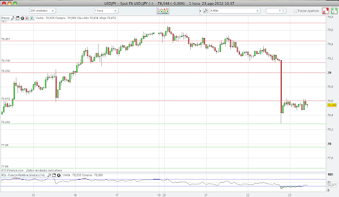Click the IT-Finance.com copyright text
This screenshot has height=197, width=339.
click(x=12, y=170)
